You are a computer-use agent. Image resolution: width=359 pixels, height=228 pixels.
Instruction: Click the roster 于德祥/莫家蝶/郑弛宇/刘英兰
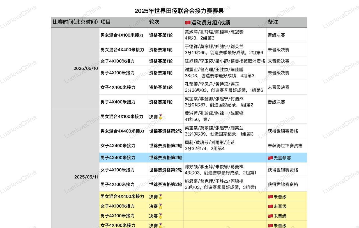click(x=214, y=46)
